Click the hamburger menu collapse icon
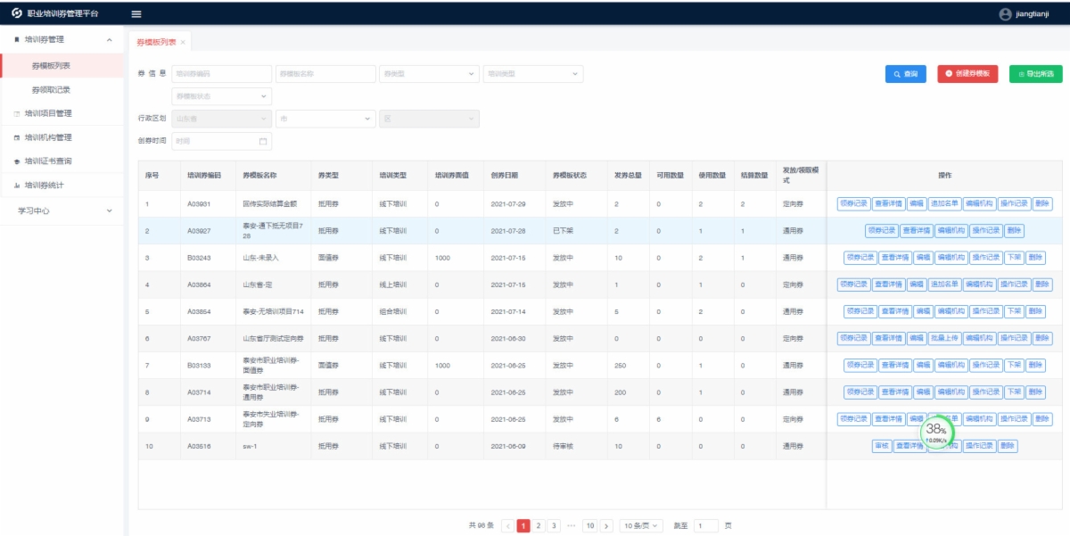 [136, 13]
